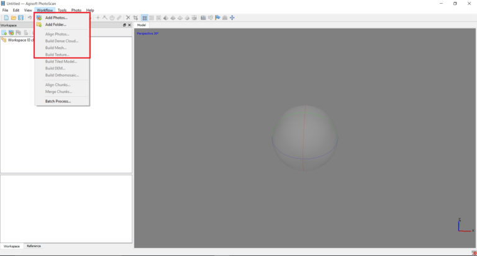Click the Undo arrow icon
The image size is (477, 256).
pos(30,17)
